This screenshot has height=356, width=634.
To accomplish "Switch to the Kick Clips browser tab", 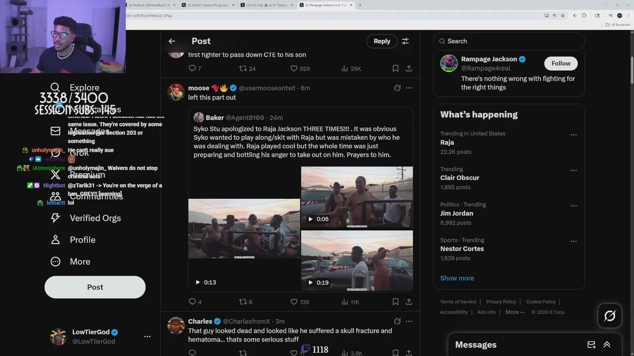I will [x=267, y=5].
